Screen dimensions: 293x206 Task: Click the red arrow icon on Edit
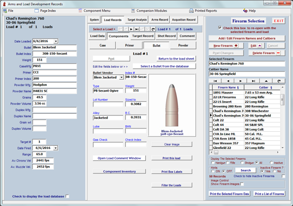260,46
